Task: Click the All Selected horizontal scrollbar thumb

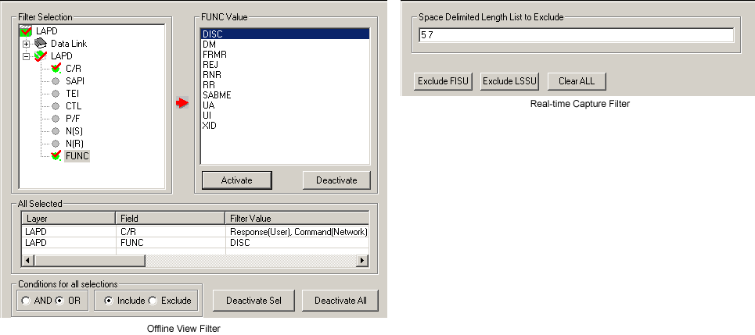Action: [x=89, y=261]
